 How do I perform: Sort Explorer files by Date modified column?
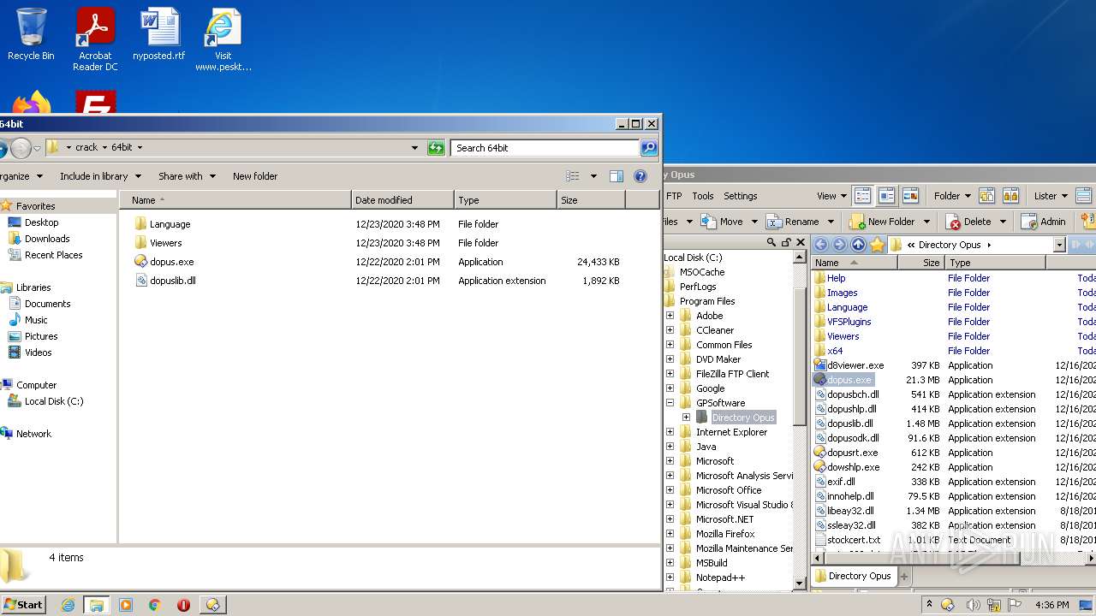[x=402, y=200]
